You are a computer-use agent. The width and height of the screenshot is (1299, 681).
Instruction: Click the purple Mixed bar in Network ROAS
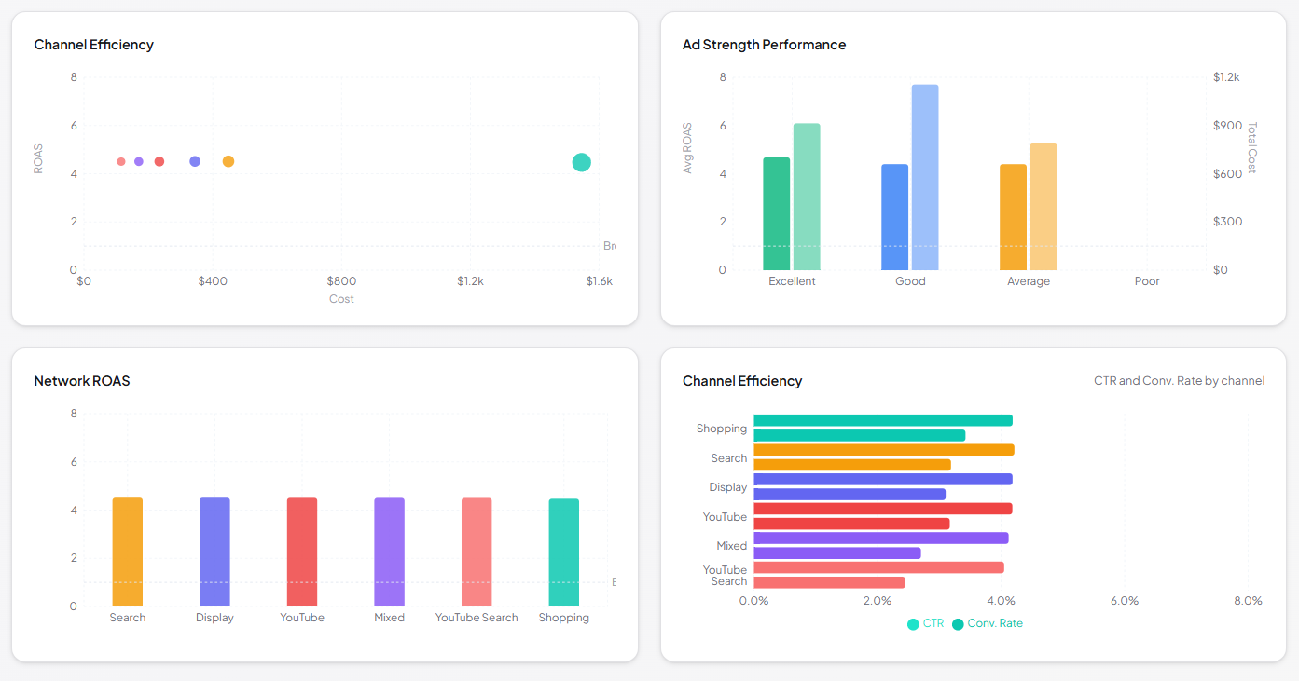pos(390,552)
